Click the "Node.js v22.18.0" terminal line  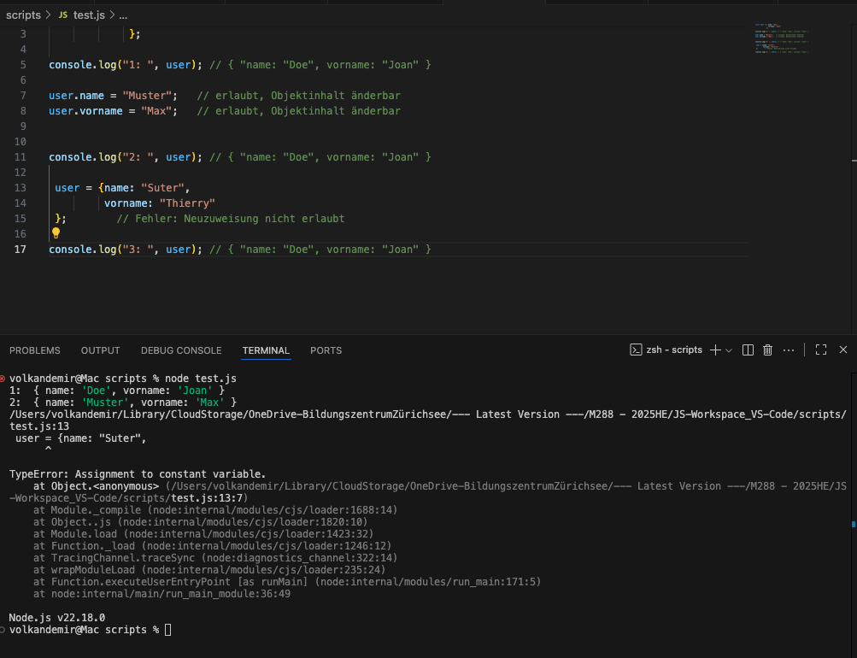click(x=57, y=618)
